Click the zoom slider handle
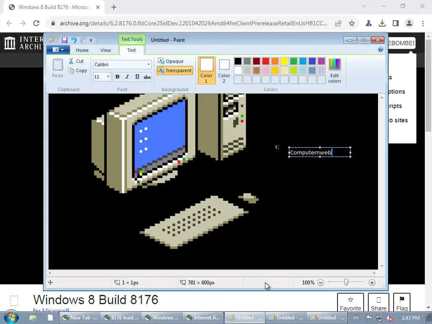Image resolution: width=432 pixels, height=324 pixels. coord(346,282)
